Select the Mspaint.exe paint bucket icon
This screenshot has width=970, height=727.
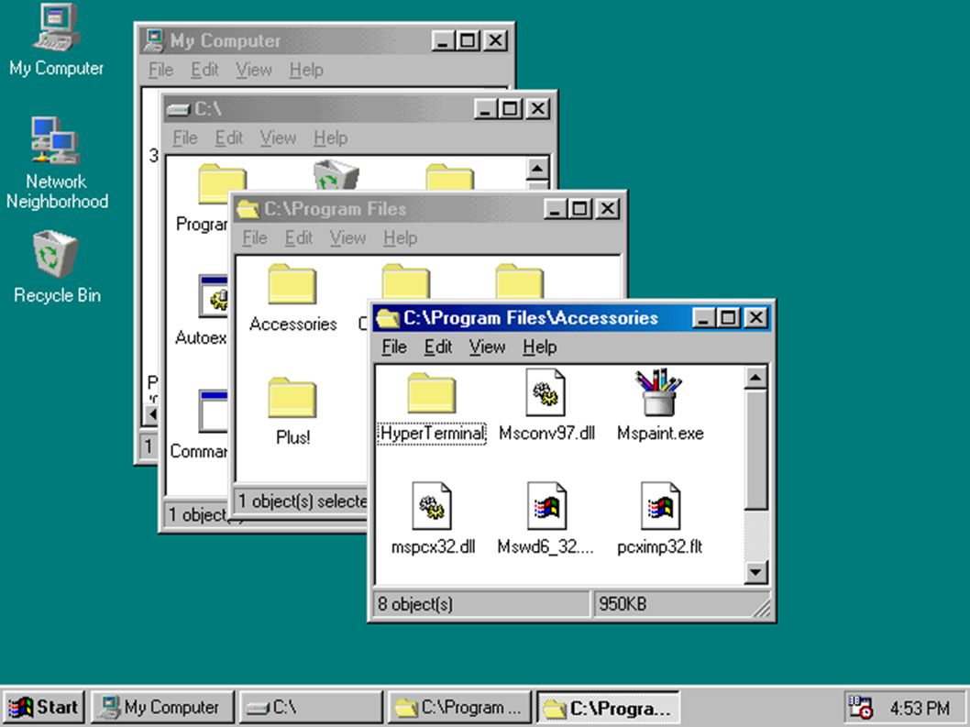(659, 392)
